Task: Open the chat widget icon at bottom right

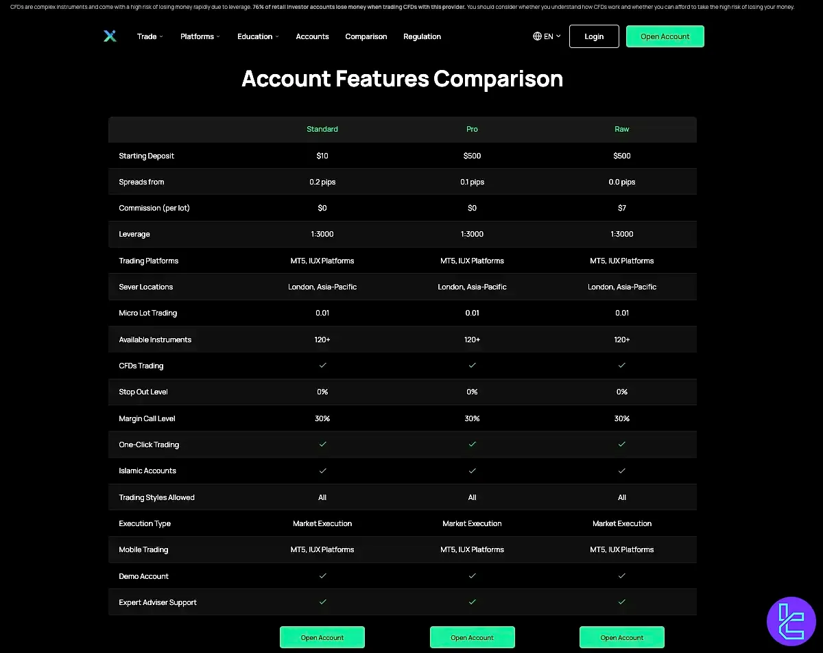Action: [791, 619]
